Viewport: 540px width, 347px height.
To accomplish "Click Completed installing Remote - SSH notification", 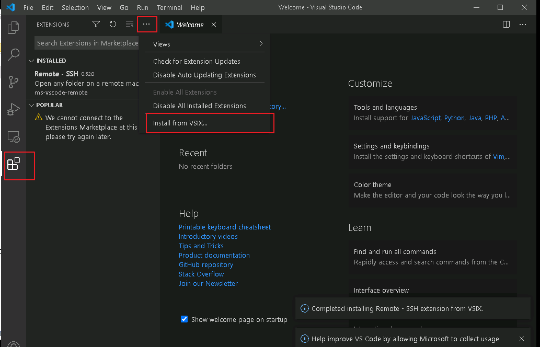I will [x=412, y=308].
